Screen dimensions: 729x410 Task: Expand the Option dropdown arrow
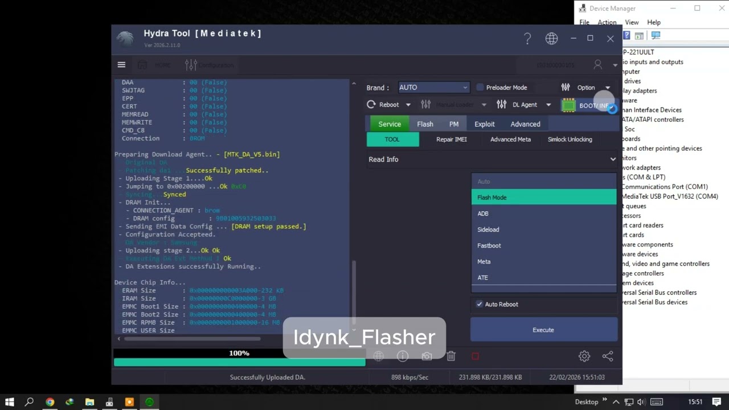point(608,88)
